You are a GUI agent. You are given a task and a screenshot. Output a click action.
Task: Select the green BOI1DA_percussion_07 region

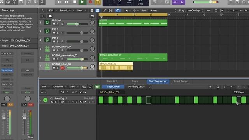pyautogui.click(x=133, y=57)
